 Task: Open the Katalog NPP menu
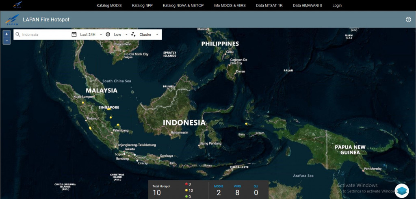(x=142, y=5)
